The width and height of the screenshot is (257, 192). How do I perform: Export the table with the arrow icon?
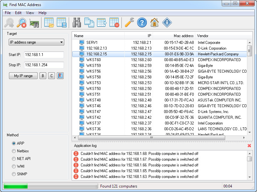coord(102,22)
